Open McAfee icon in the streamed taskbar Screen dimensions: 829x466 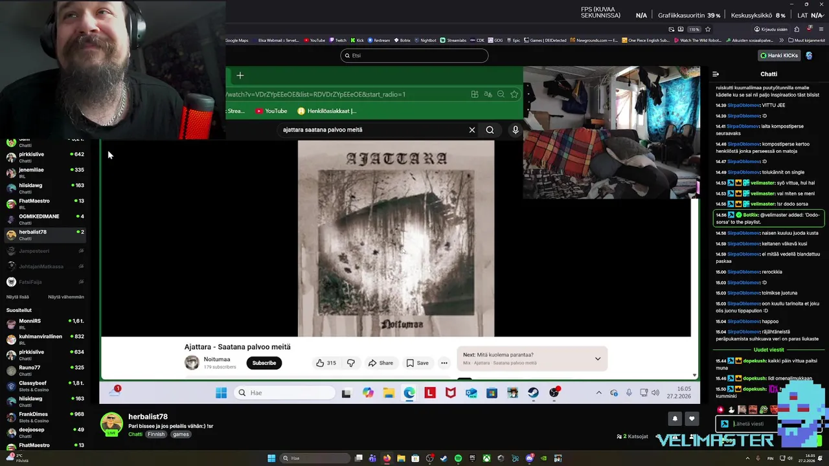pos(451,393)
